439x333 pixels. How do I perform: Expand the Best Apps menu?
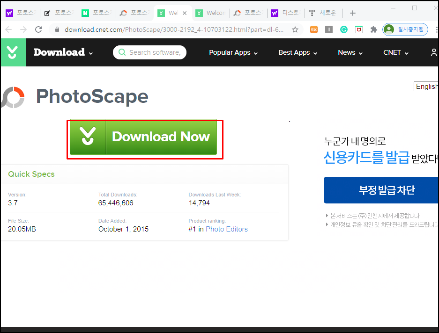coord(298,52)
